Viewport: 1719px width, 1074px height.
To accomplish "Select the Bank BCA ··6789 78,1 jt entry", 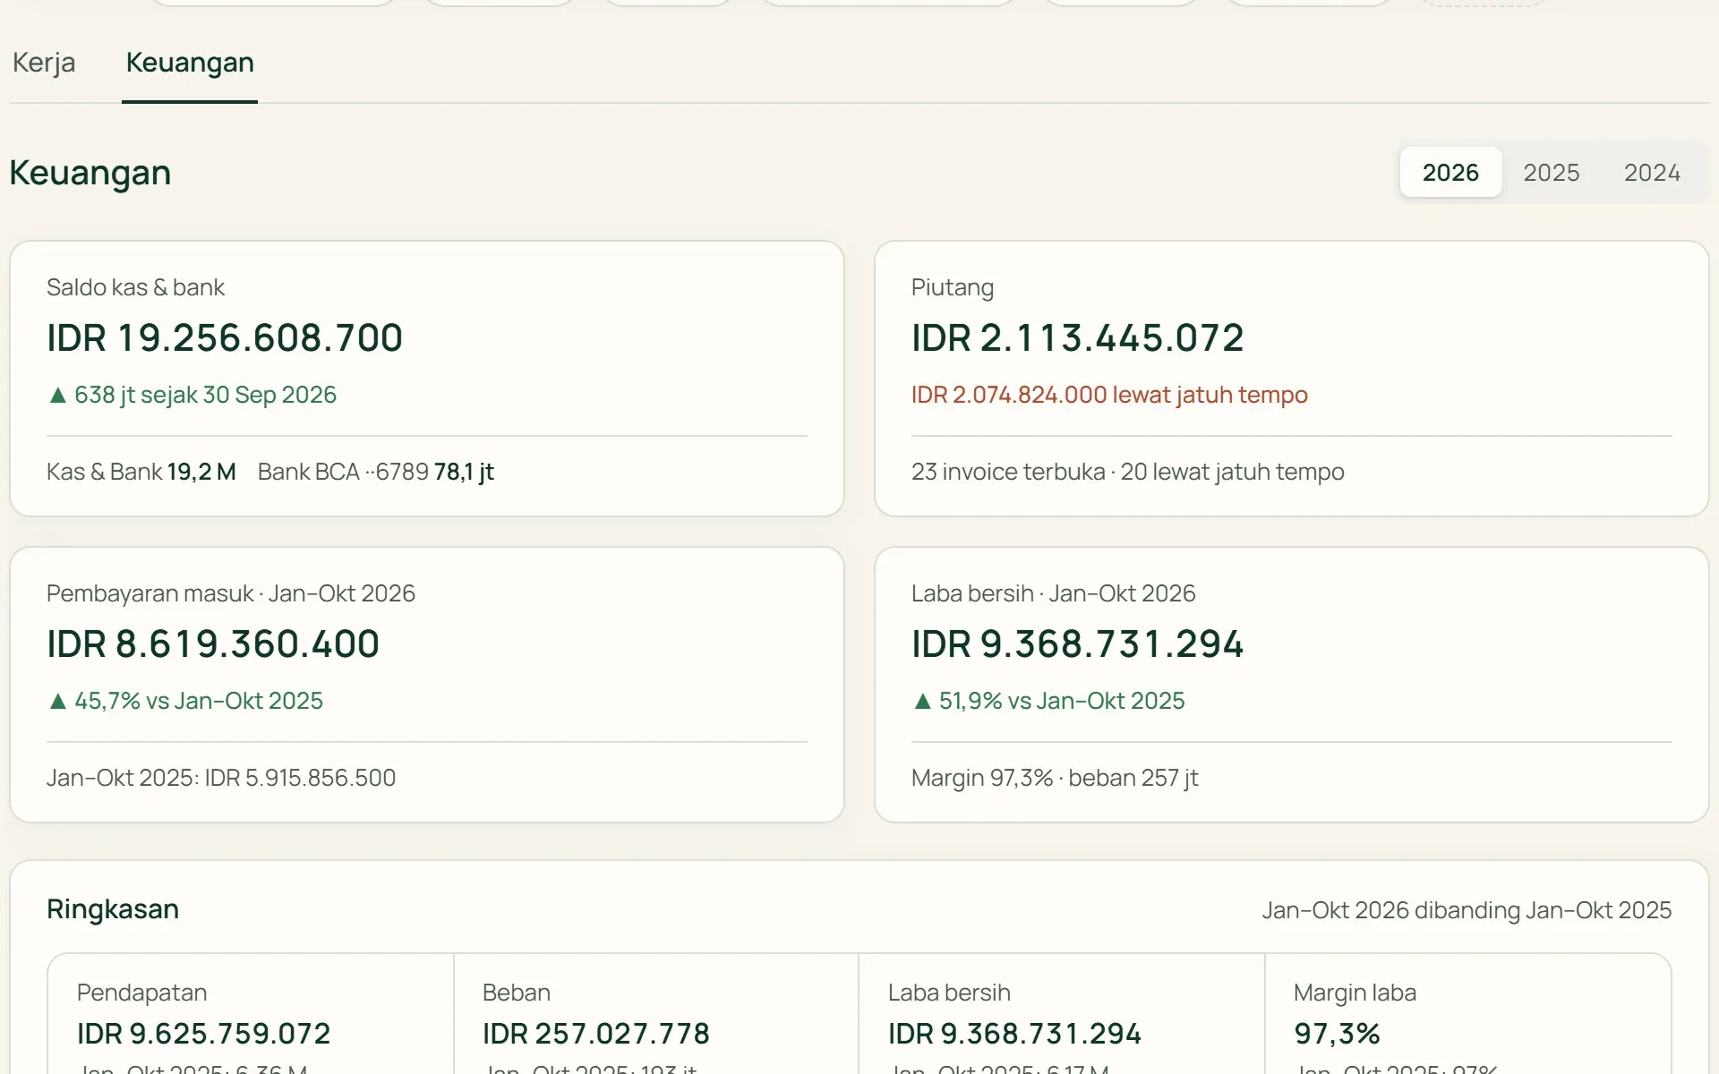I will pyautogui.click(x=376, y=472).
